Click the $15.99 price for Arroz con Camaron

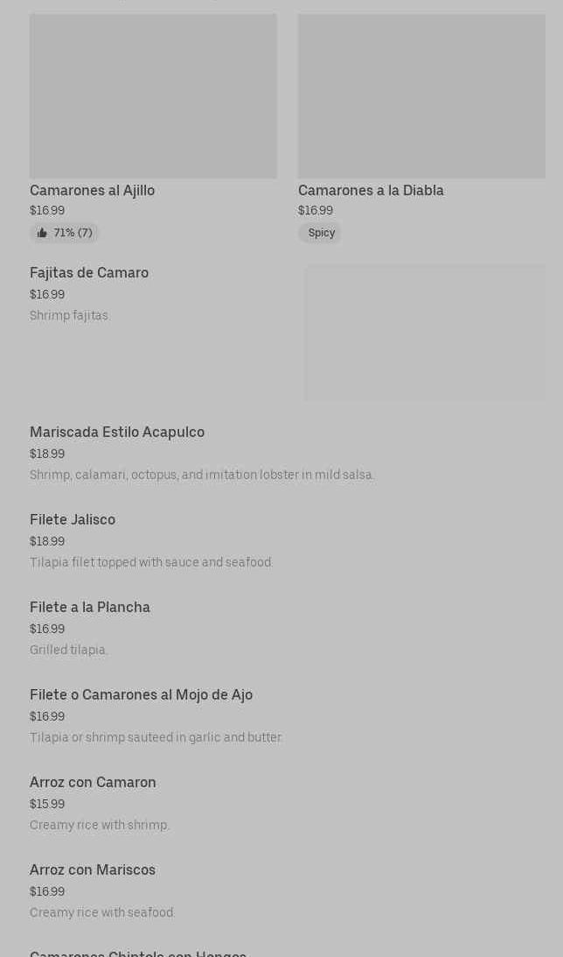click(x=47, y=804)
